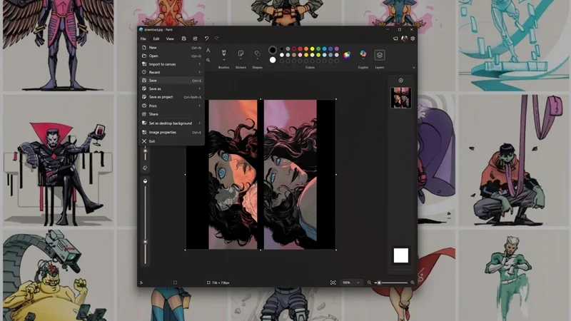This screenshot has height=321, width=571.
Task: Add a new layer with plus icon
Action: pos(401,81)
